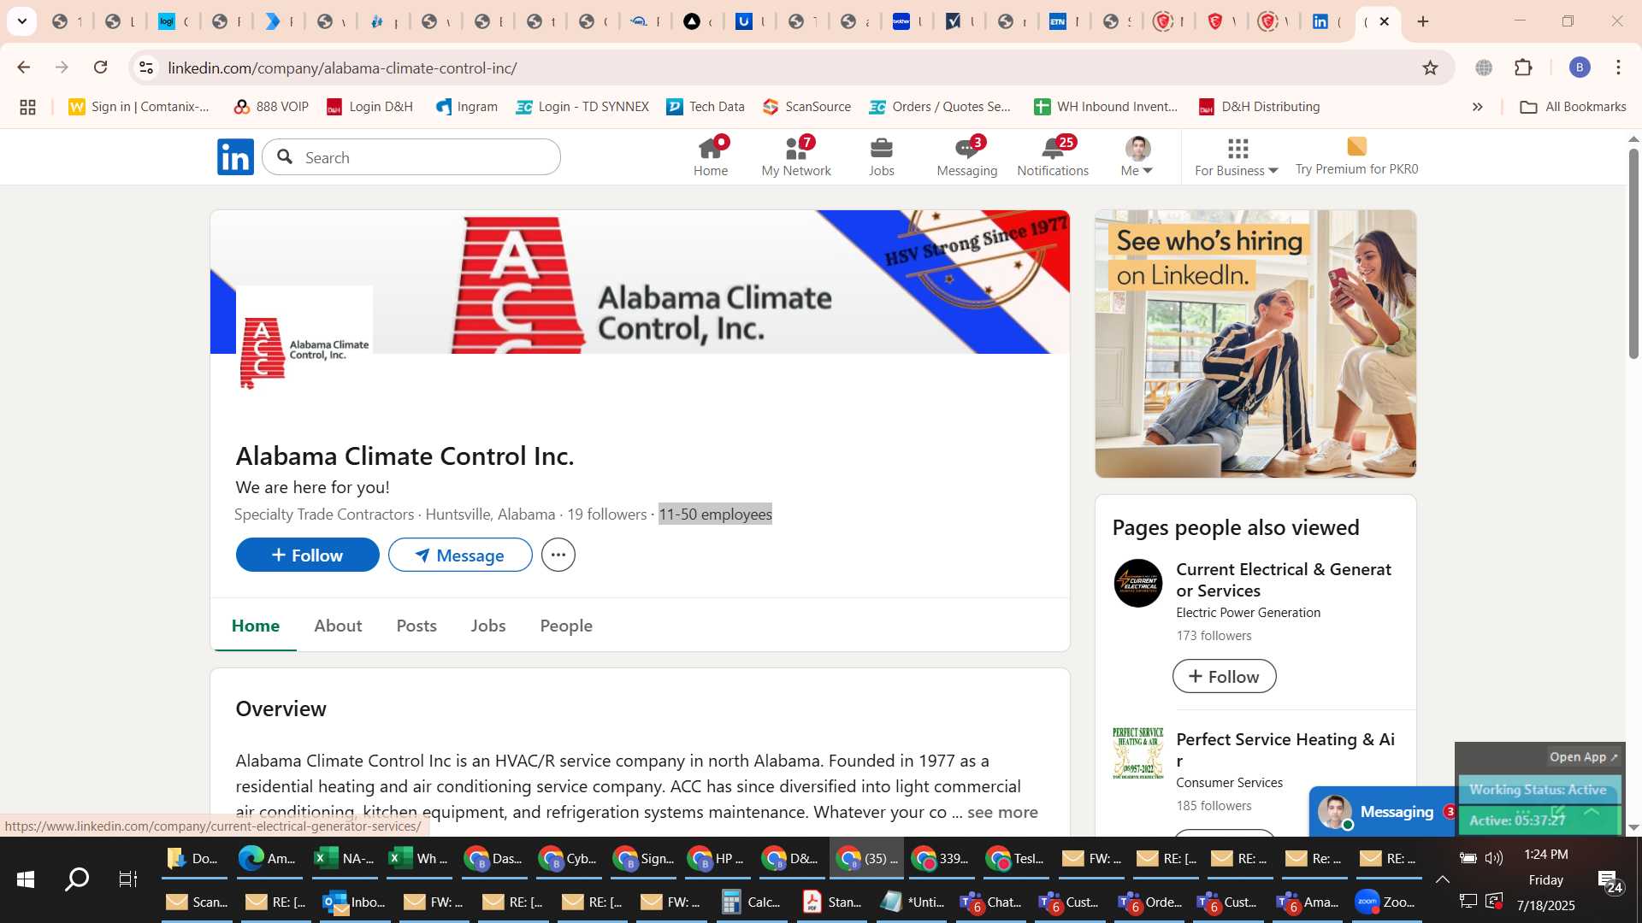Click Open App in status widget

1583,757
